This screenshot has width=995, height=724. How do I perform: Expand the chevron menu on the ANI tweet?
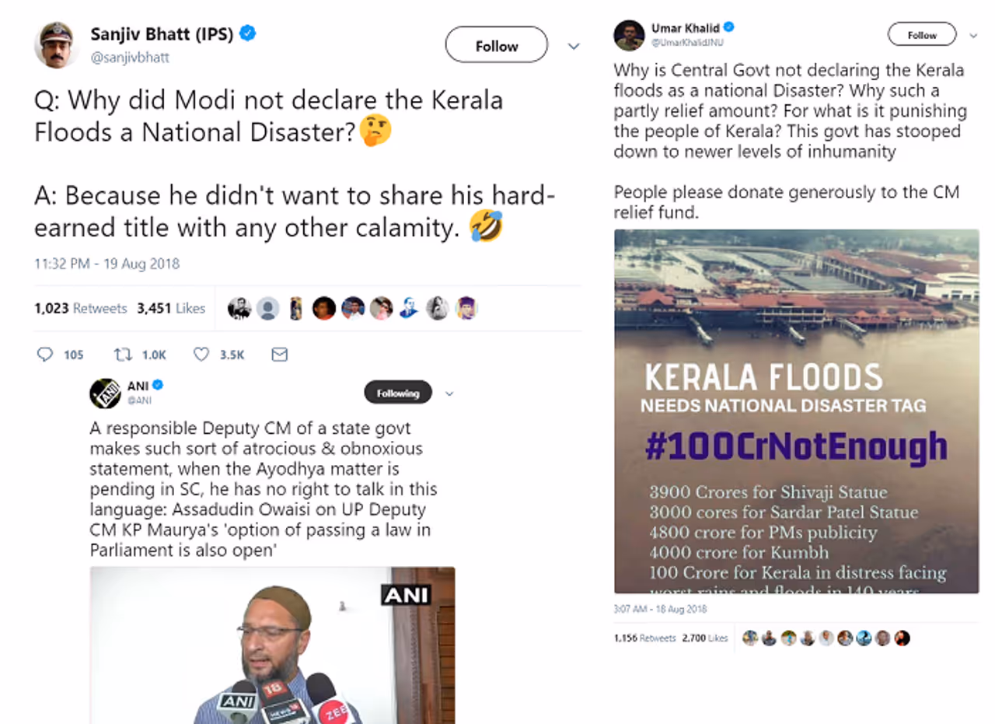[x=449, y=394]
